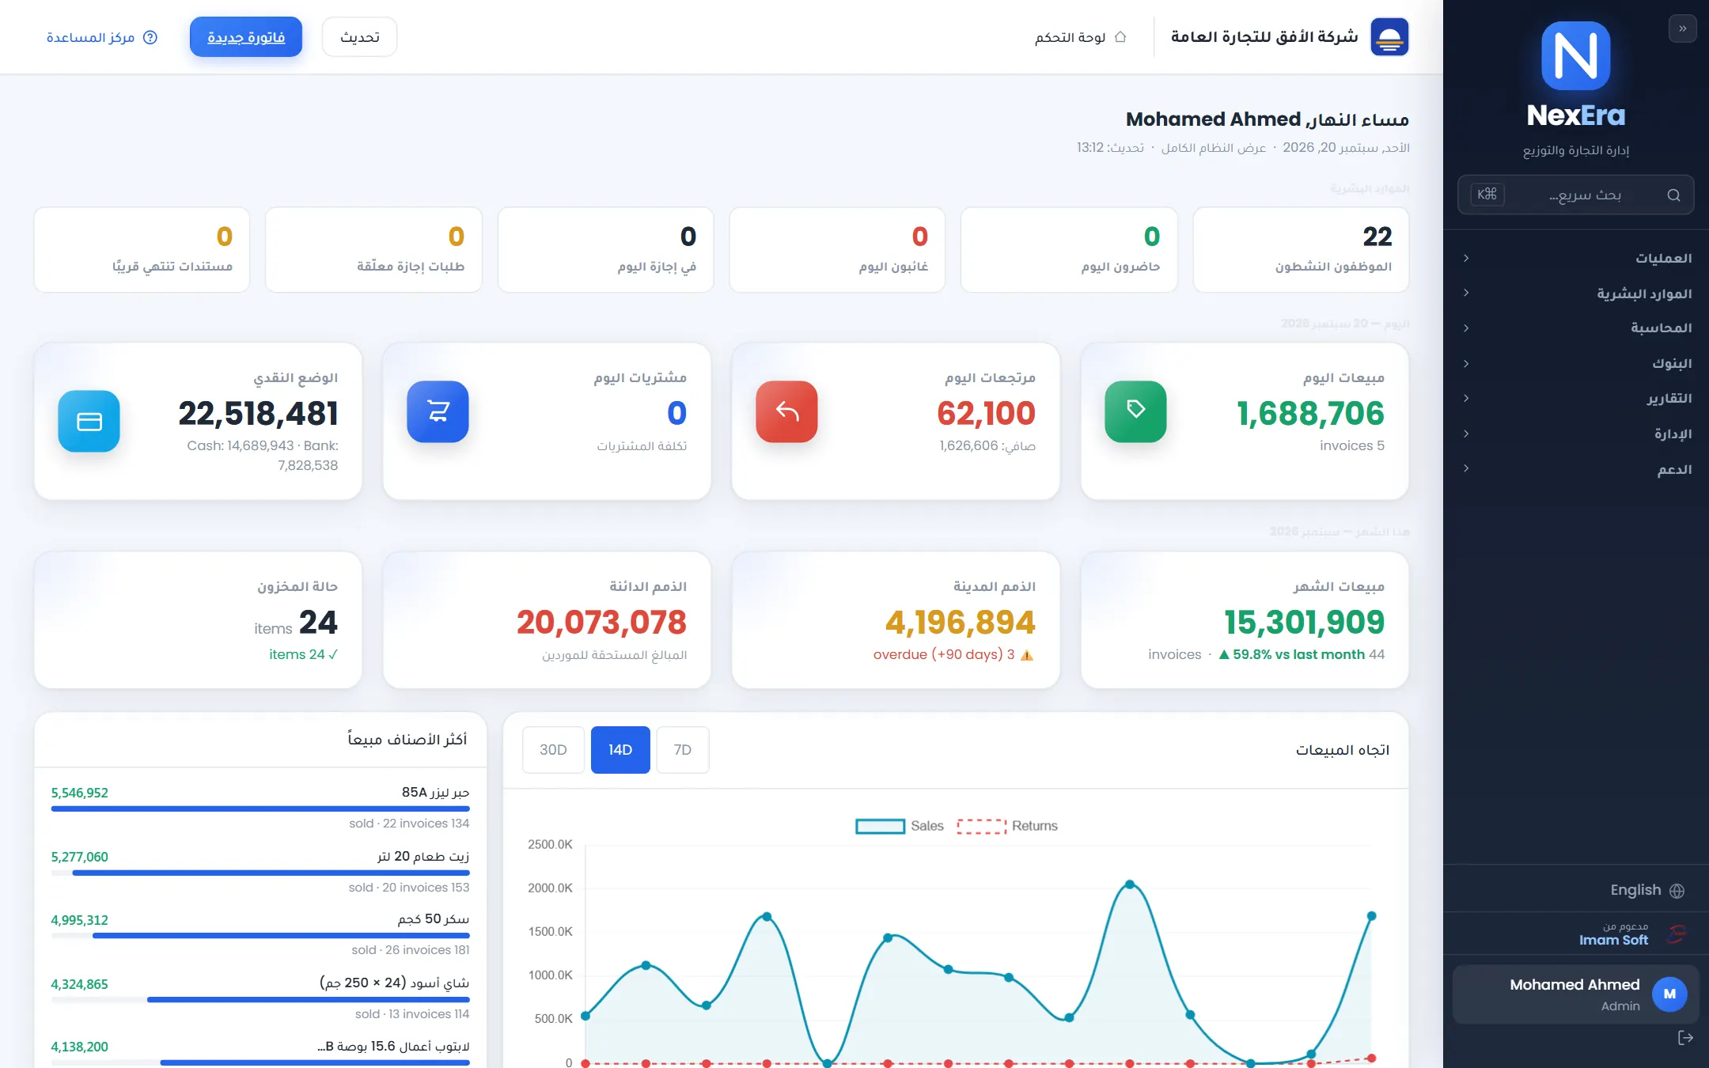The image size is (1709, 1068).
Task: Expand the الموارد البشرية sidebar section
Action: coord(1576,294)
